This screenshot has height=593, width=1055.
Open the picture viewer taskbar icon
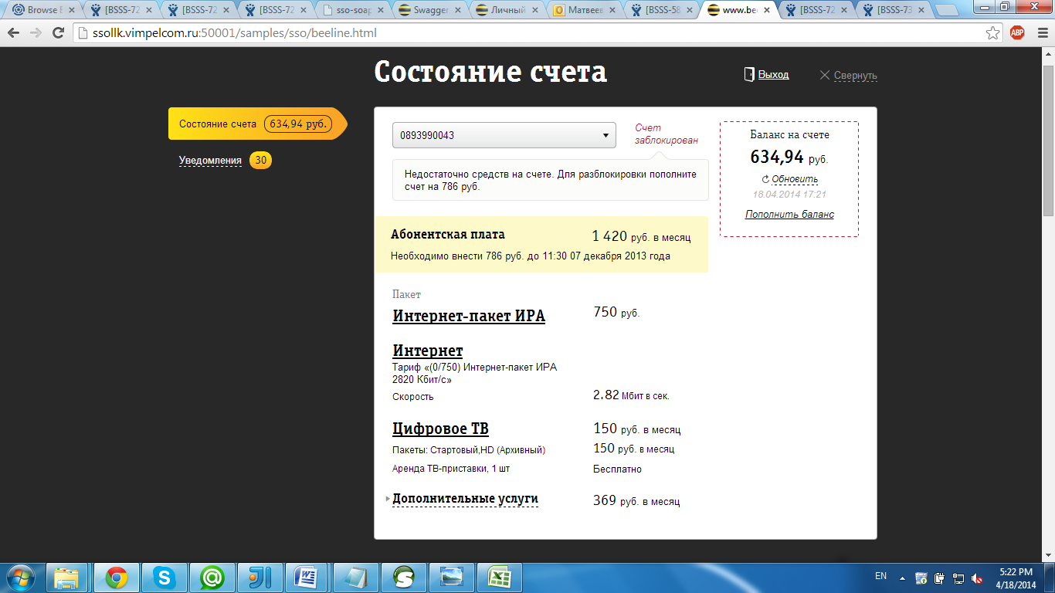pyautogui.click(x=452, y=578)
